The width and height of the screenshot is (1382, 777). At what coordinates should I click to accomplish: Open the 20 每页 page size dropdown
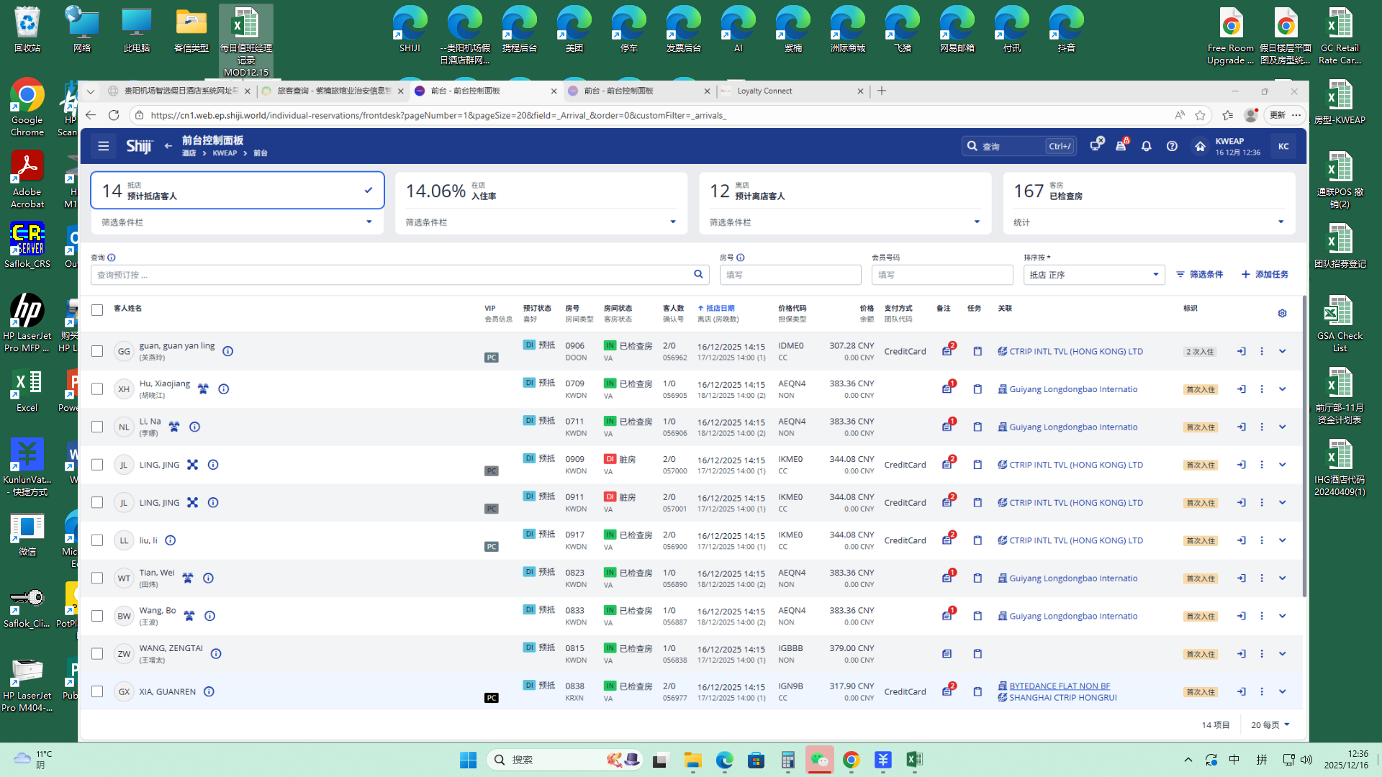point(1270,725)
